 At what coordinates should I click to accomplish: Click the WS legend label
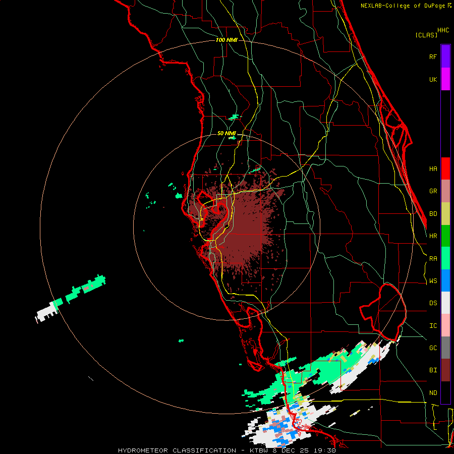pos(433,280)
